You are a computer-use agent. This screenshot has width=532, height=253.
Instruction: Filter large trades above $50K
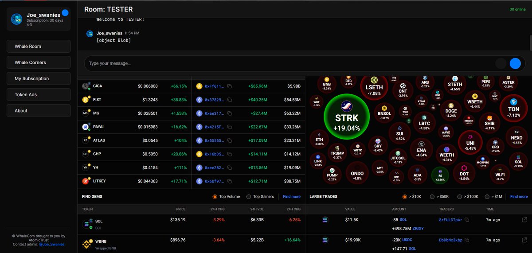click(x=432, y=197)
